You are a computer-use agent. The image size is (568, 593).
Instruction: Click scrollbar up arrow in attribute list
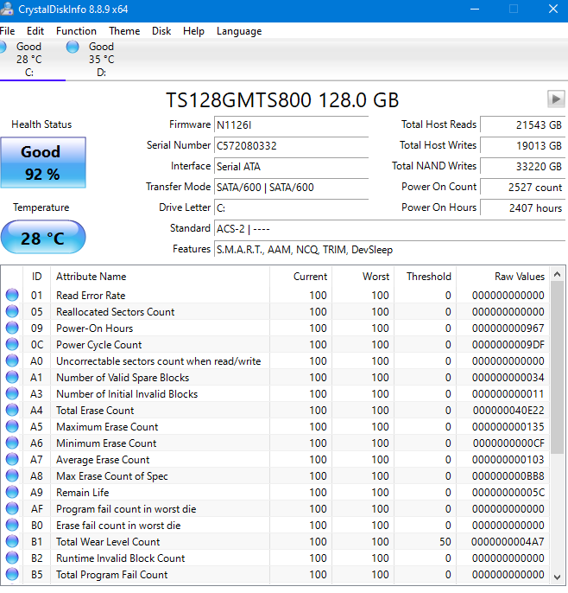pyautogui.click(x=557, y=274)
